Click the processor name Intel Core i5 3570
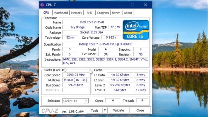The image size is (208, 117). 92,22
